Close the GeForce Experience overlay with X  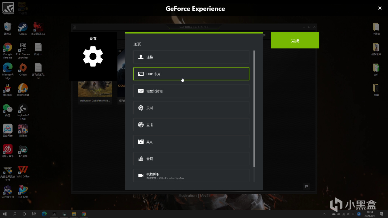point(380,8)
